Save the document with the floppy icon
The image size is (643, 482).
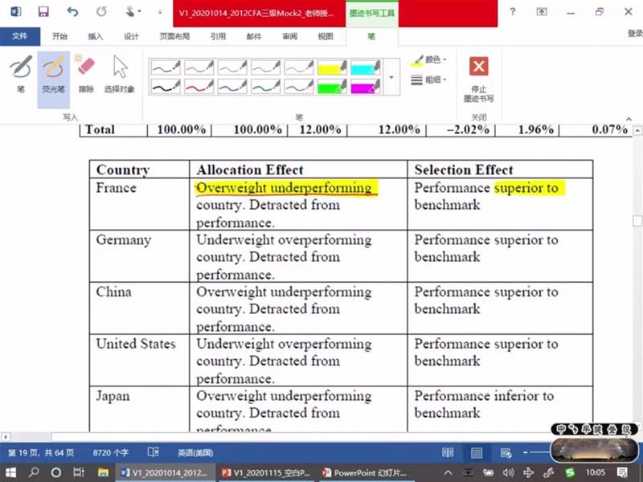[43, 12]
